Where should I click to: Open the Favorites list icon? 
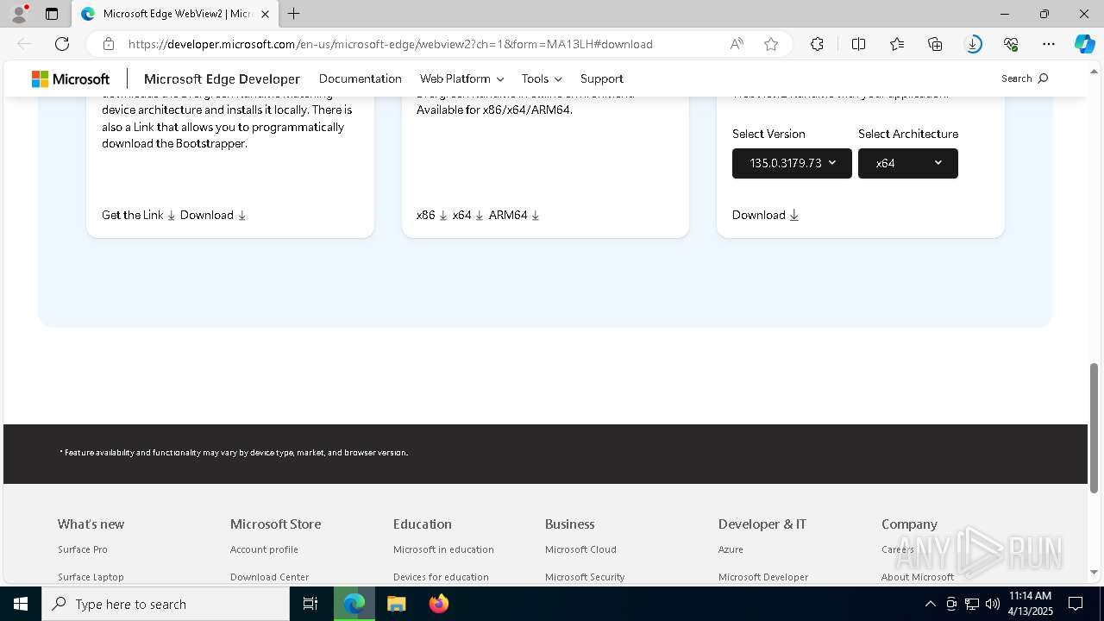pos(897,44)
